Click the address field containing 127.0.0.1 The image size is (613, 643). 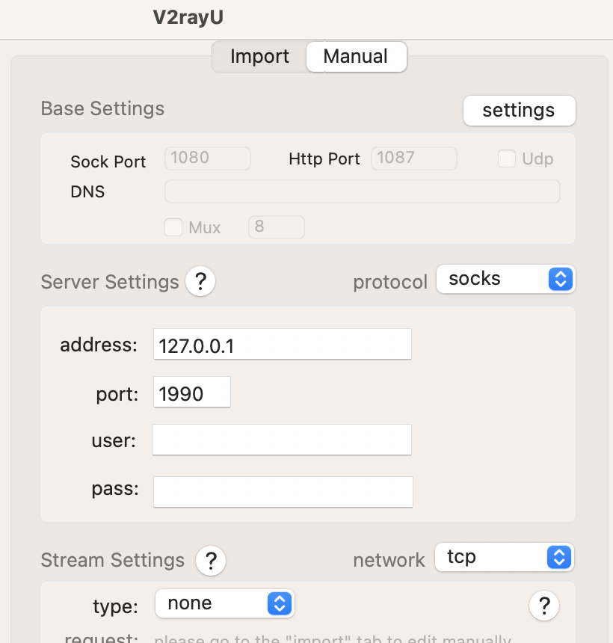pyautogui.click(x=282, y=344)
